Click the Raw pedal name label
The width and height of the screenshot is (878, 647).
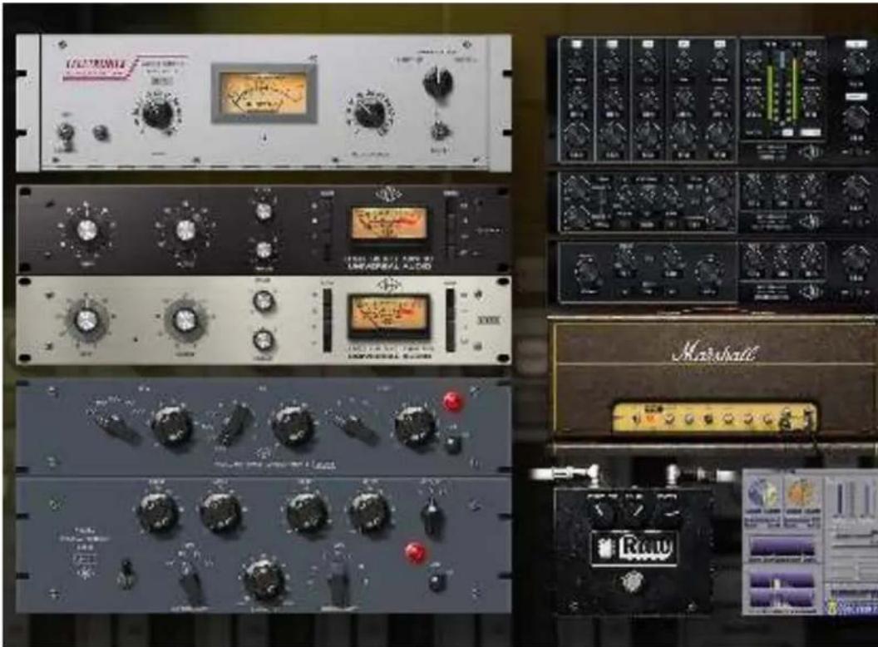(x=634, y=548)
